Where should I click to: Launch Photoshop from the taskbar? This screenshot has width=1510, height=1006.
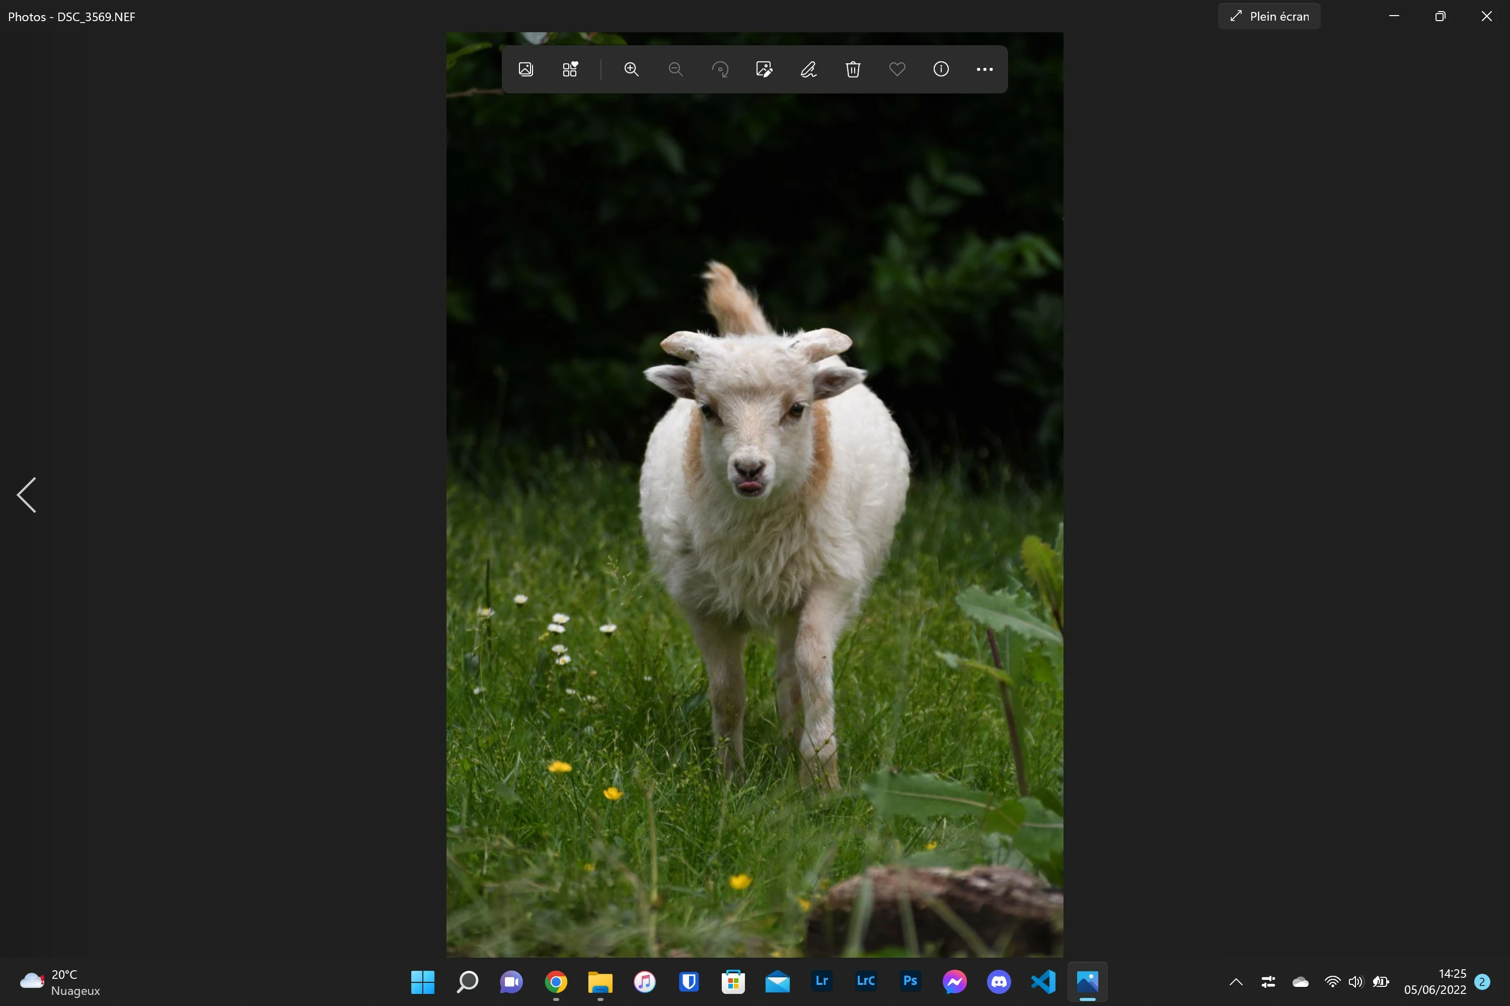(910, 982)
